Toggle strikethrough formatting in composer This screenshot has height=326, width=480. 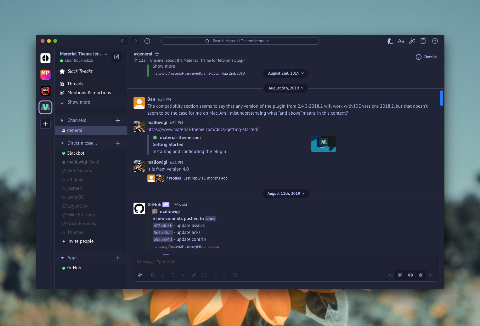point(173,275)
